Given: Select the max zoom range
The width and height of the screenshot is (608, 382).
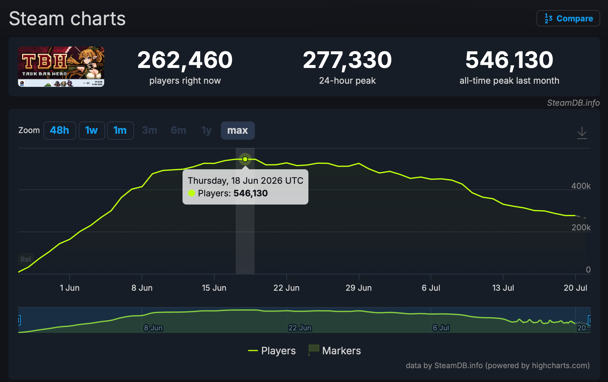Looking at the screenshot, I should click(x=238, y=130).
